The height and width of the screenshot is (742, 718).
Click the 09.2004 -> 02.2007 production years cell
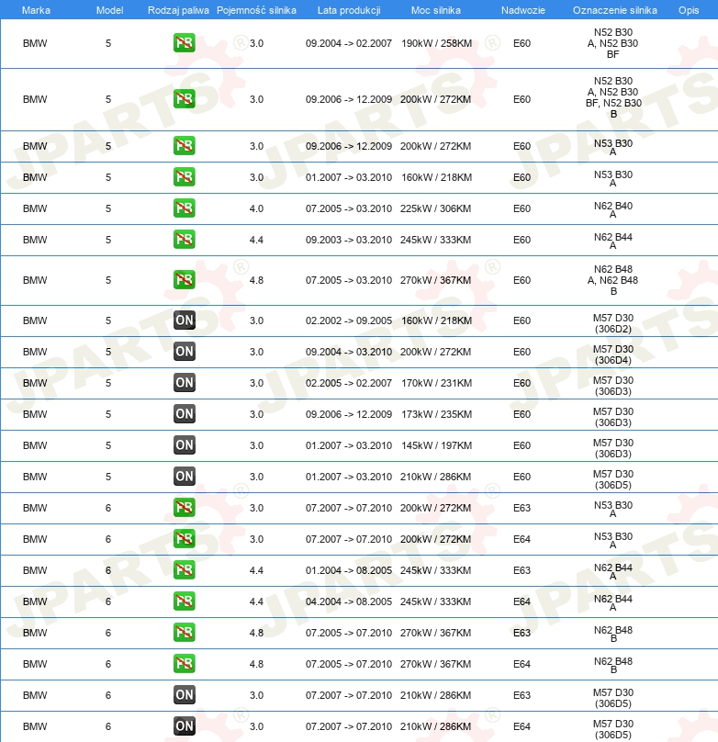point(349,43)
